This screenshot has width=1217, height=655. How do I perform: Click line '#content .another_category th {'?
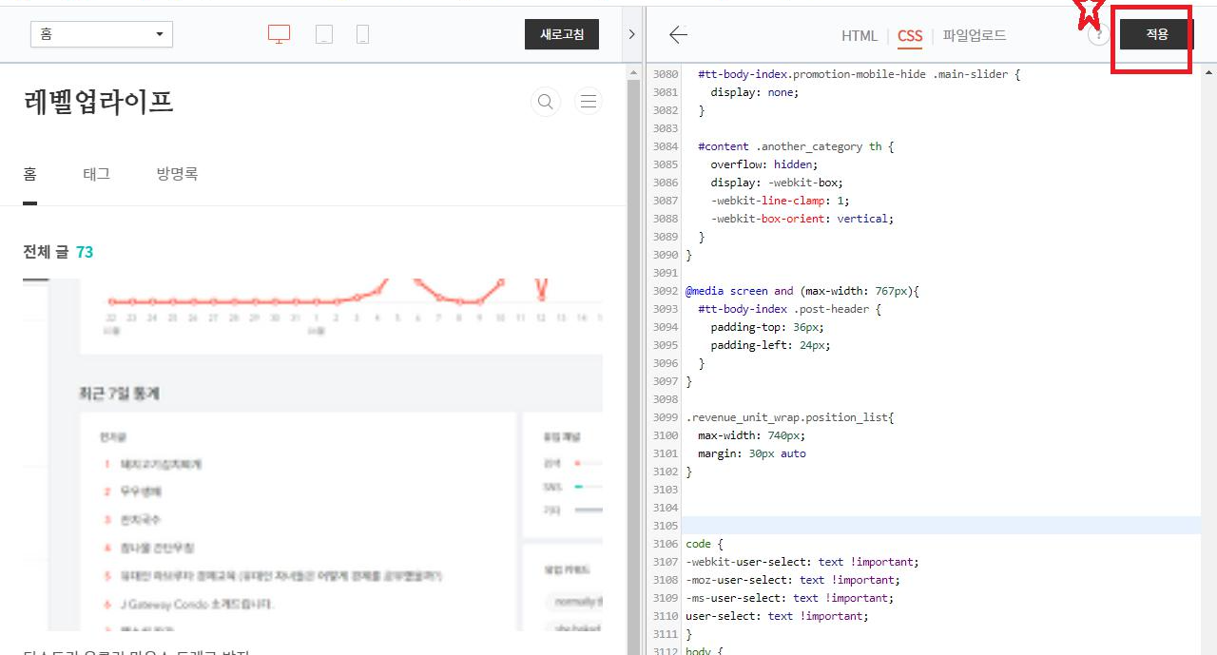(796, 146)
